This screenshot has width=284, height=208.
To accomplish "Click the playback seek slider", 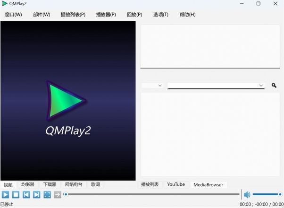I will pyautogui.click(x=151, y=194).
